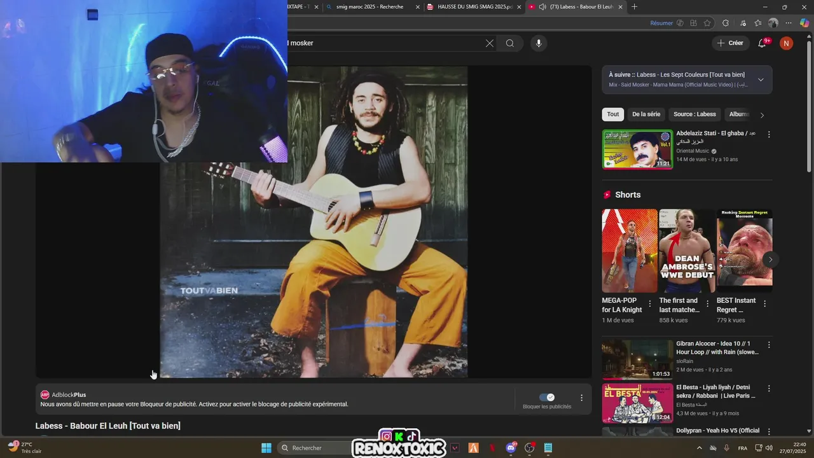The width and height of the screenshot is (814, 458).
Task: Open a new browser tab
Action: pyautogui.click(x=634, y=7)
